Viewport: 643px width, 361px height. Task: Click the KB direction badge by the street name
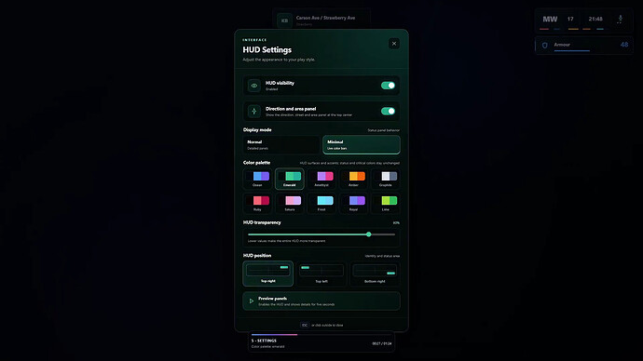click(284, 20)
